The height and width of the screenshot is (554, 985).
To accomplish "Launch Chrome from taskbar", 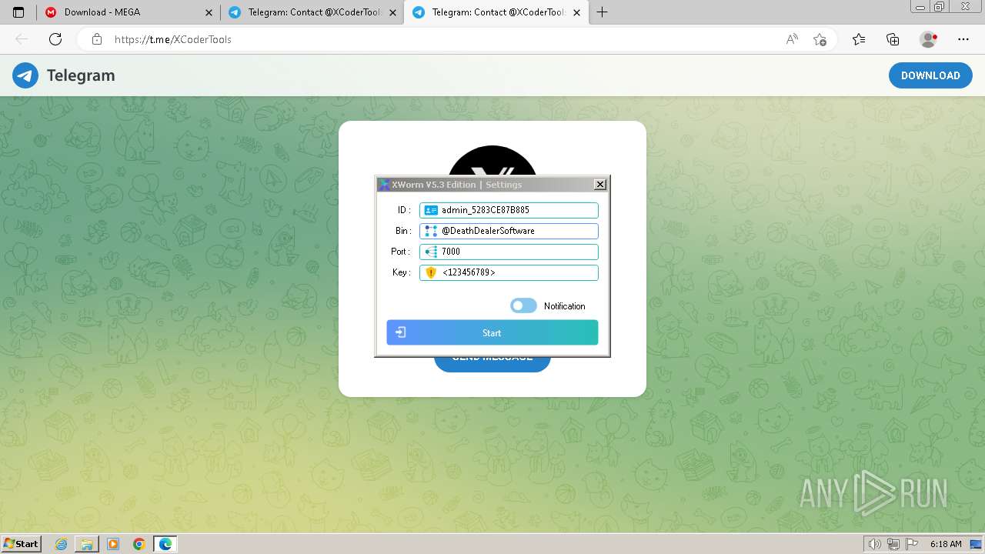I will click(139, 544).
